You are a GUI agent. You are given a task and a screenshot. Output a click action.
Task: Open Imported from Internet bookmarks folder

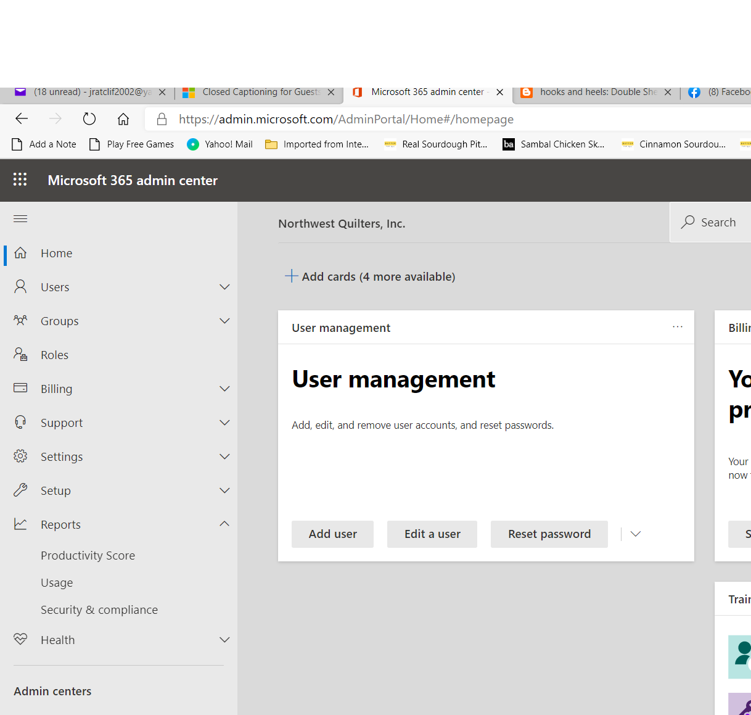317,144
